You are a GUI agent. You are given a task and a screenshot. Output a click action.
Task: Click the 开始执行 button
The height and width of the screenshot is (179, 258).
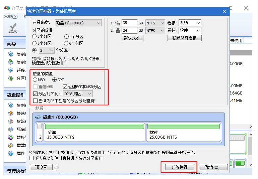(x=179, y=167)
